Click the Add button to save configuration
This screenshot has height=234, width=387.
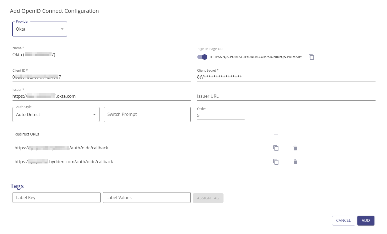coord(366,220)
